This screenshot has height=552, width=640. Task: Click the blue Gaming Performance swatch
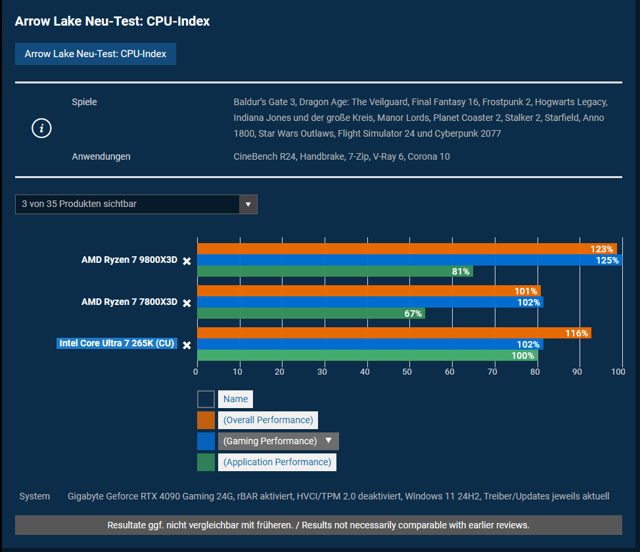(206, 442)
